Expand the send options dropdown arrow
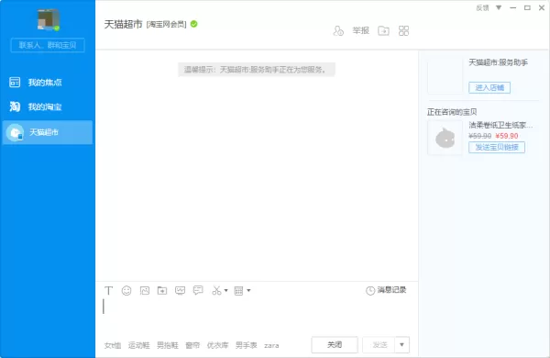This screenshot has width=550, height=358. pyautogui.click(x=402, y=344)
